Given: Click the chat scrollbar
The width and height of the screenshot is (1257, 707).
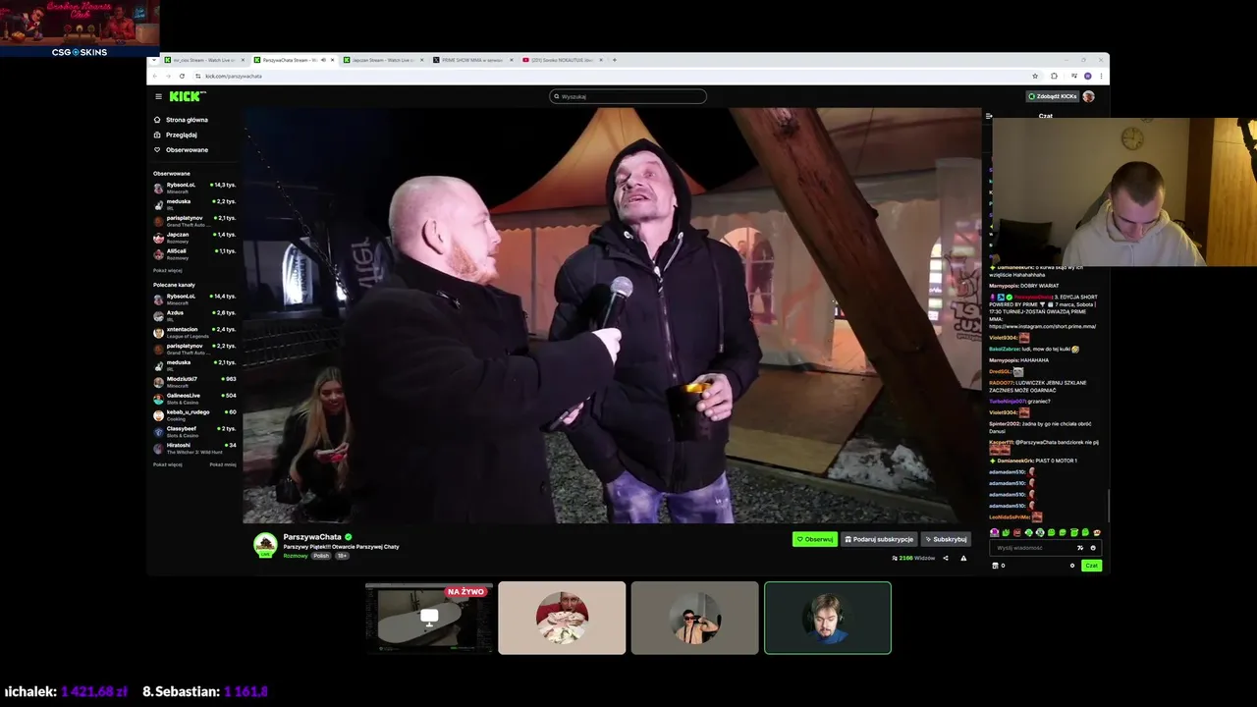Looking at the screenshot, I should (x=1108, y=506).
